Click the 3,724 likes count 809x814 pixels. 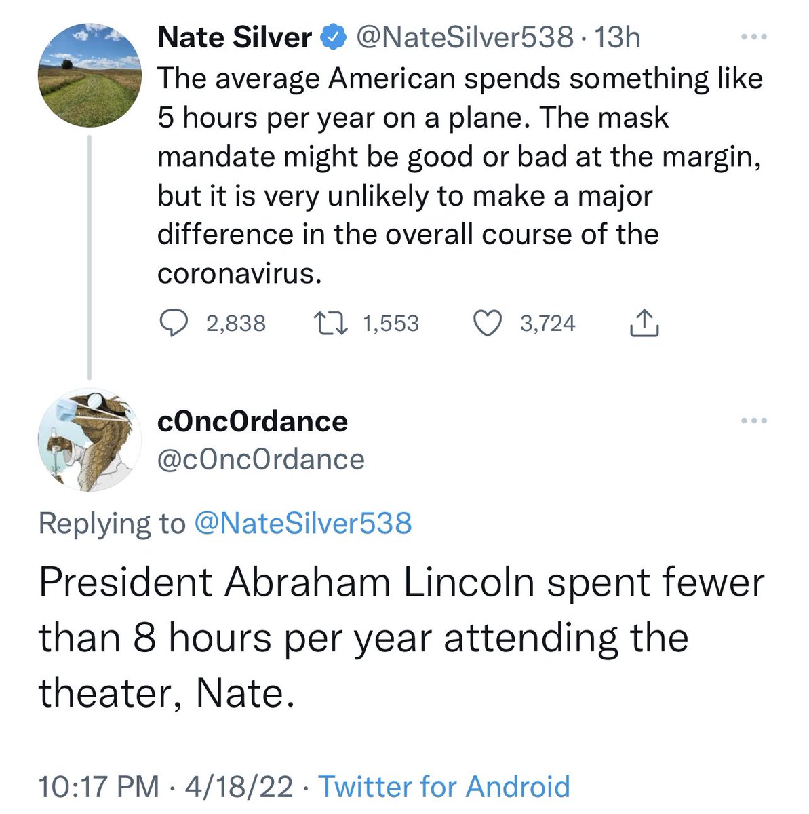click(547, 324)
